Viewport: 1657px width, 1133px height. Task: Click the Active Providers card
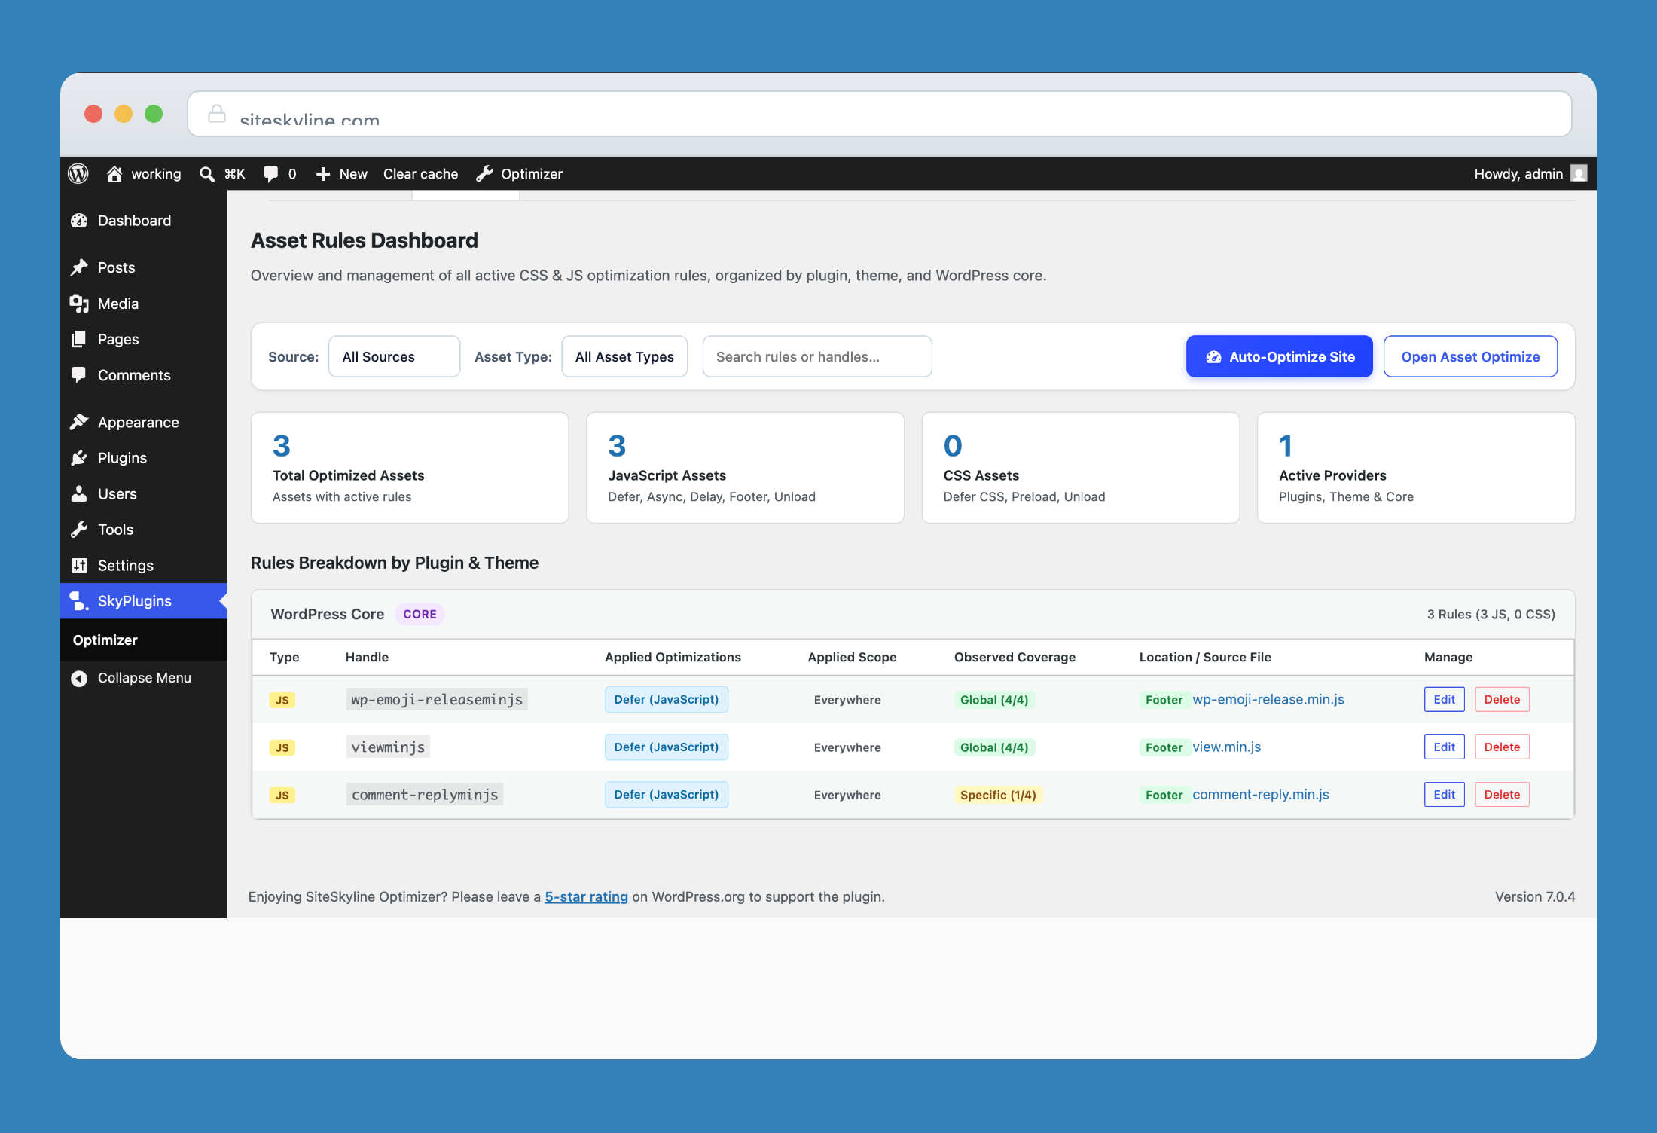coord(1416,468)
